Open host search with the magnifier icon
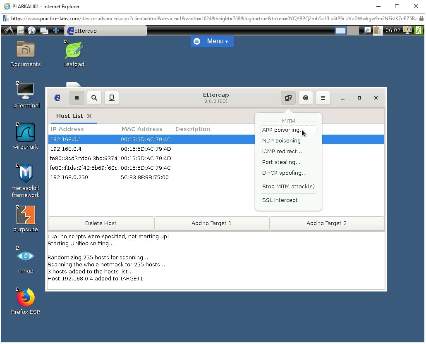Image resolution: width=426 pixels, height=344 pixels. (x=94, y=98)
